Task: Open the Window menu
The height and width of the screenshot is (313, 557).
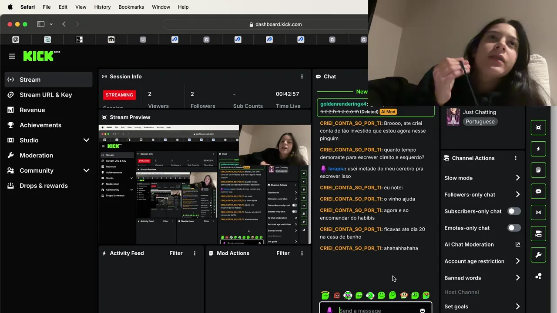Action: 161,7
